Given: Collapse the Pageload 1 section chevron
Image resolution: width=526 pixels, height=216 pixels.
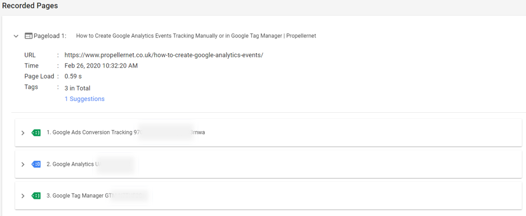Looking at the screenshot, I should click(16, 36).
